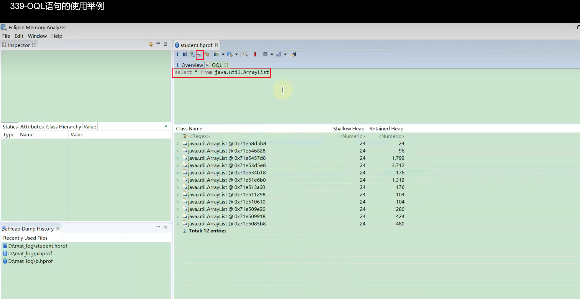Expand ArrayList @ 0x71e511298 row

tap(178, 195)
